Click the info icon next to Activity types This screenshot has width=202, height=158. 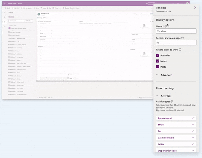tap(172, 101)
